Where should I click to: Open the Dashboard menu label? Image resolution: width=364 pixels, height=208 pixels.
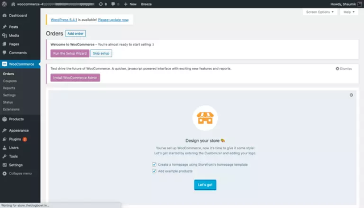point(18,15)
